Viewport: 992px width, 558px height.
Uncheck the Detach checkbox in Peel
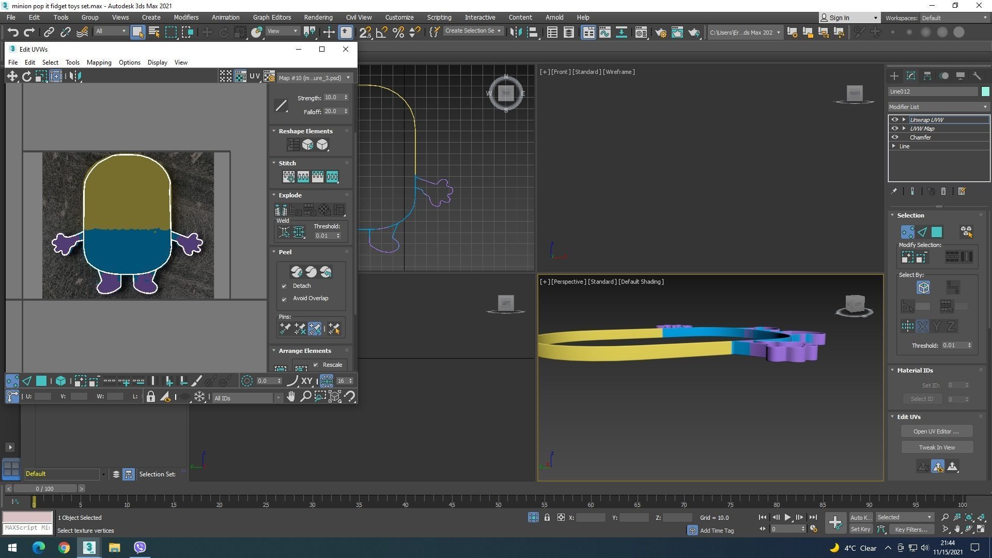[284, 286]
